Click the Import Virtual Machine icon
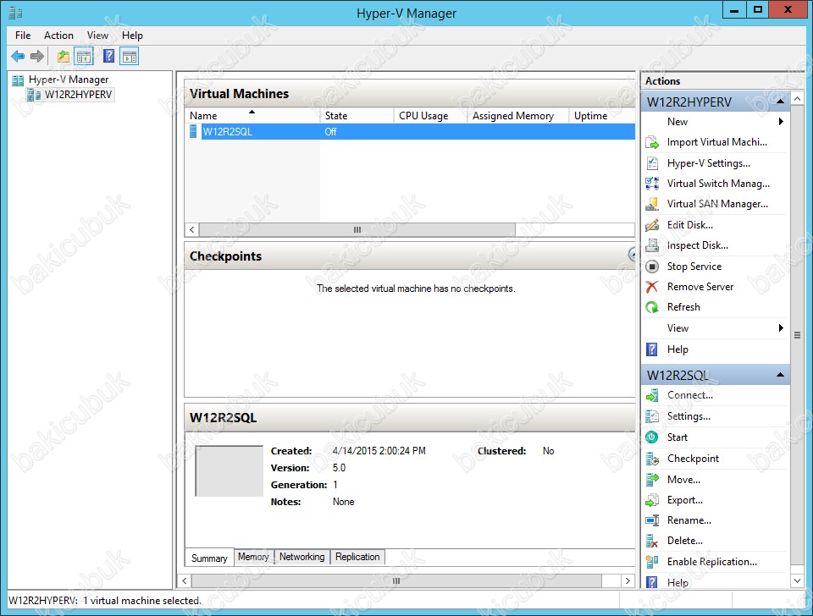Viewport: 813px width, 616px height. pyautogui.click(x=652, y=142)
